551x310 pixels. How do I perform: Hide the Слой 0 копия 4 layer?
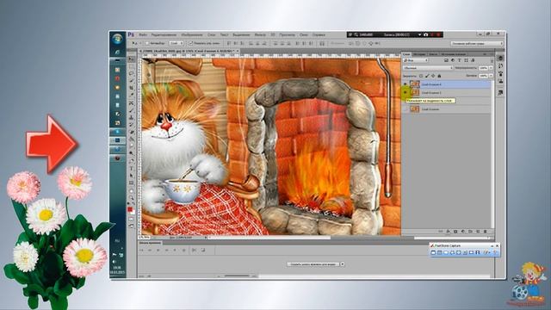[x=406, y=84]
